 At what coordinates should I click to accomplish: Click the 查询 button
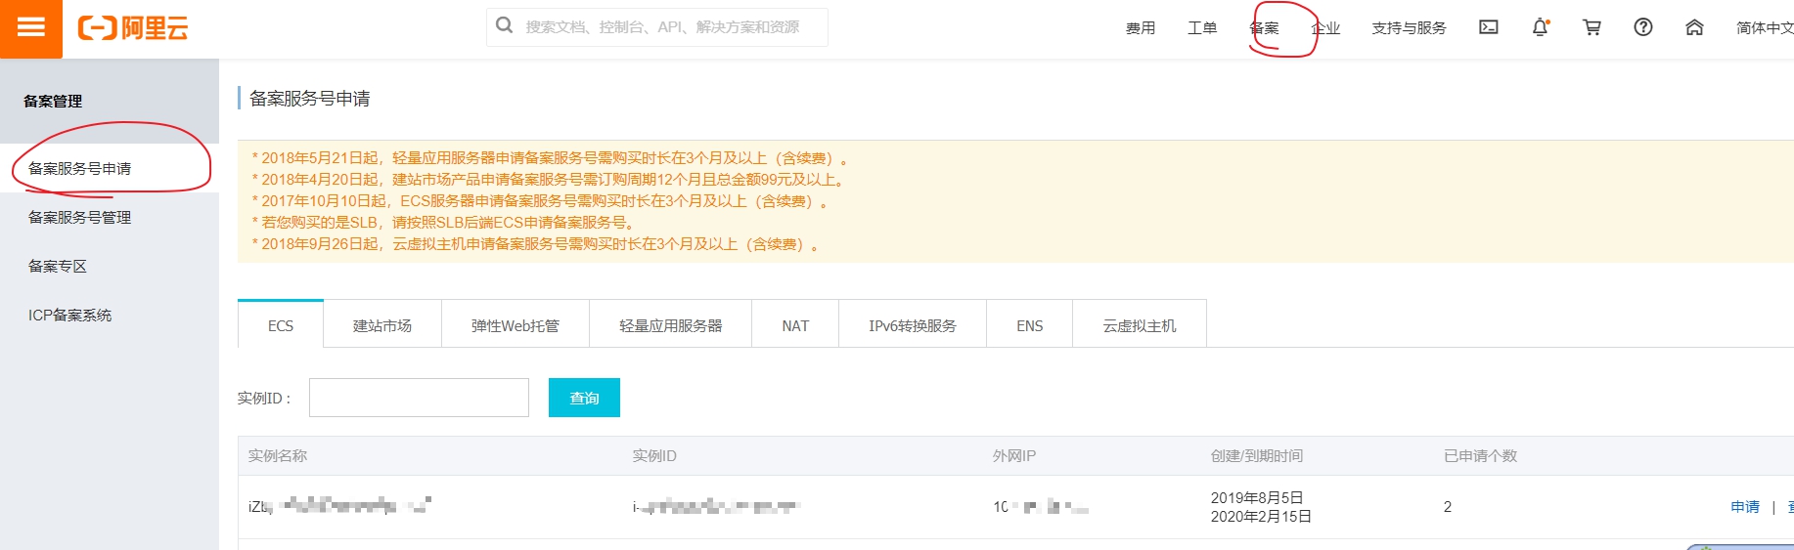tap(584, 398)
